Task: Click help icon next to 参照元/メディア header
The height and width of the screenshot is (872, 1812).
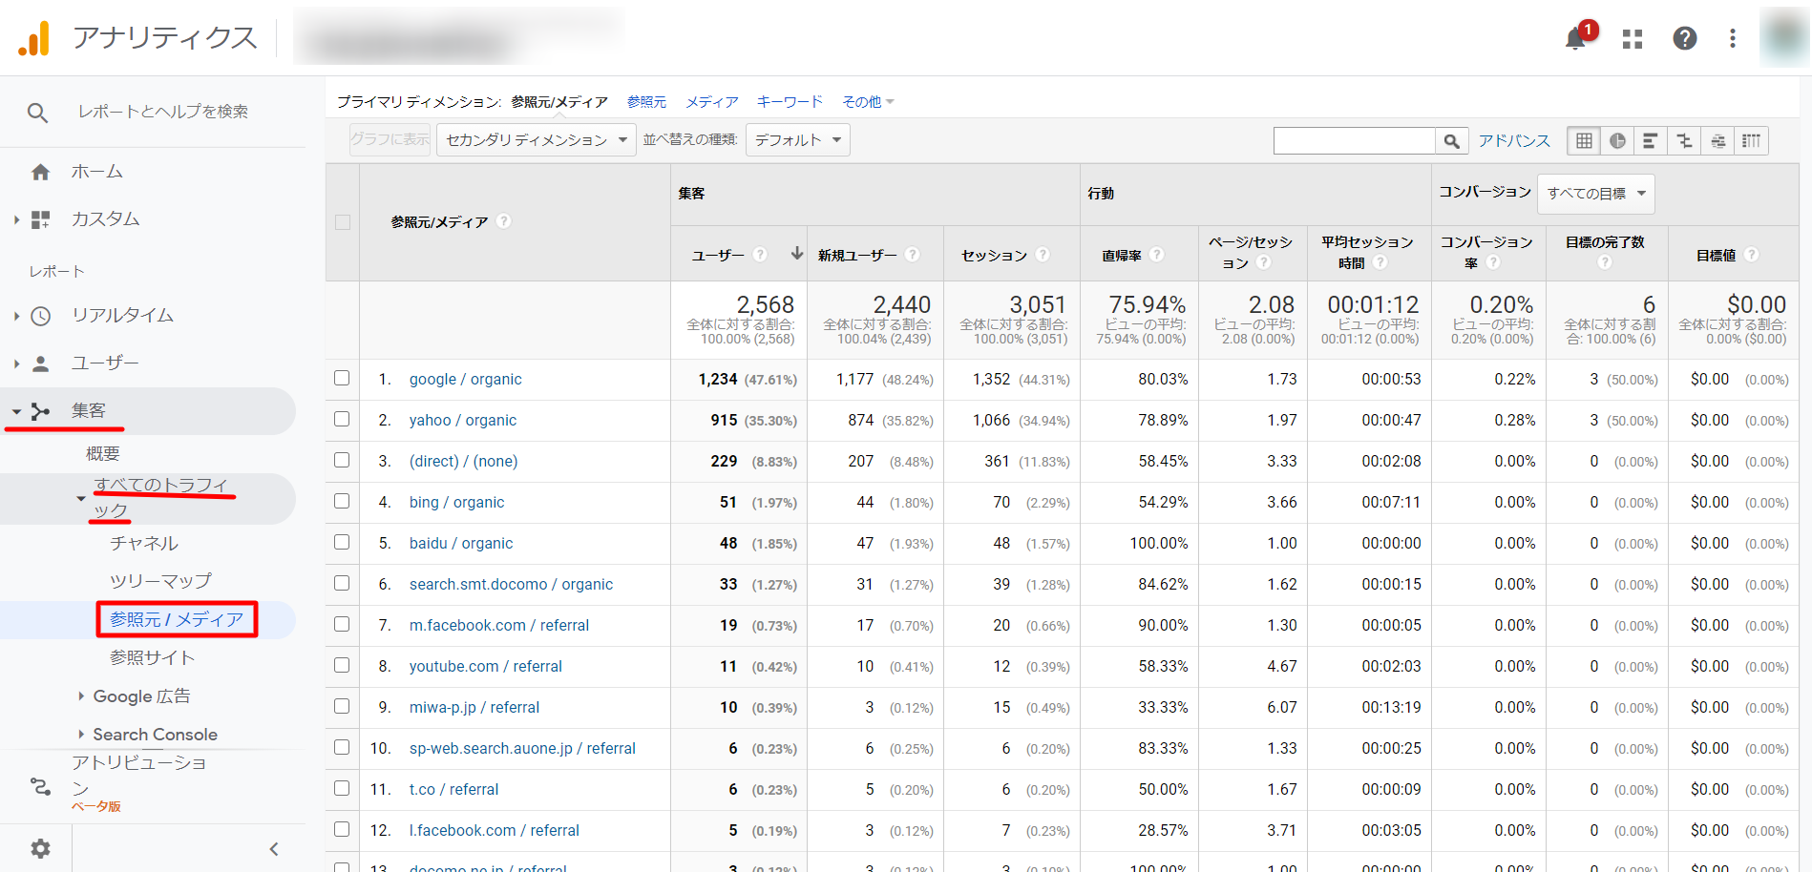Action: tap(504, 221)
